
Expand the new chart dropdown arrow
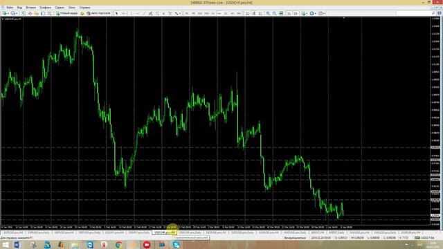click(8, 13)
